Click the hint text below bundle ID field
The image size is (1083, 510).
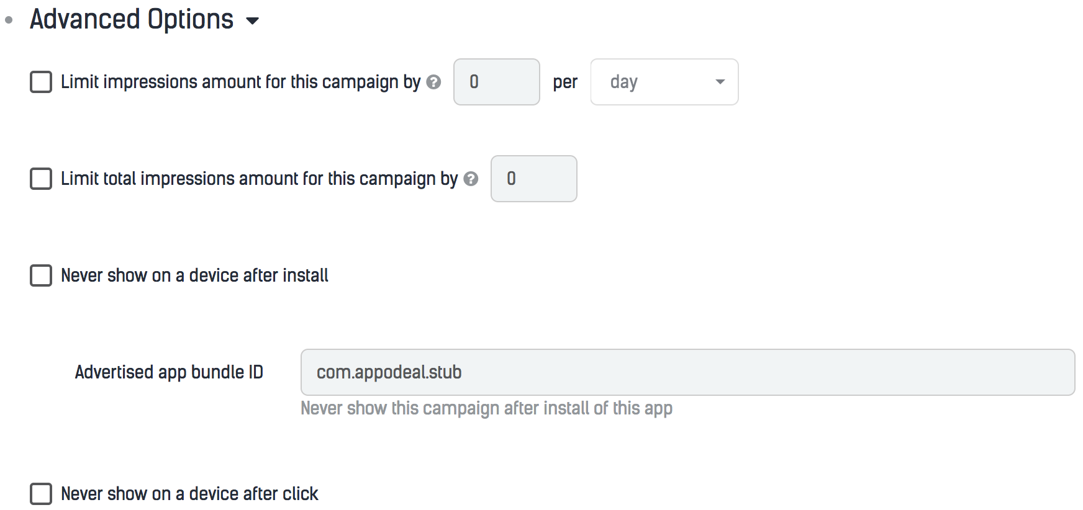pyautogui.click(x=486, y=408)
